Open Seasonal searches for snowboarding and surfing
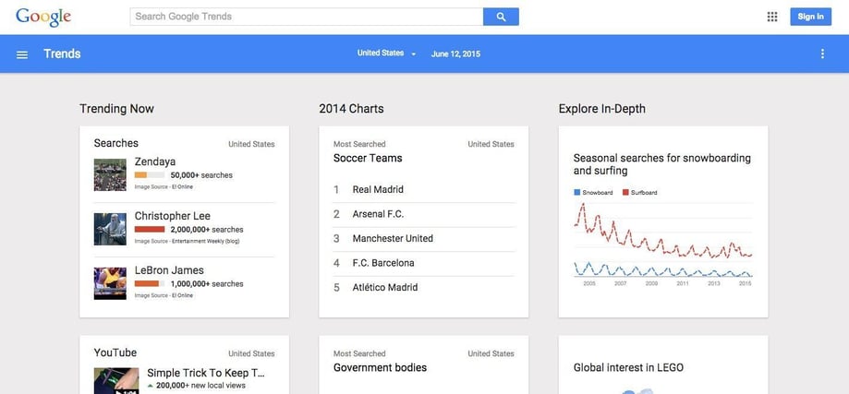The height and width of the screenshot is (394, 849). coord(662,164)
